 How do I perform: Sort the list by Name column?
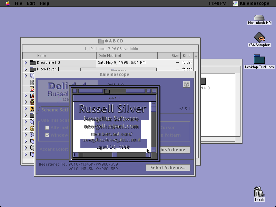(59, 56)
